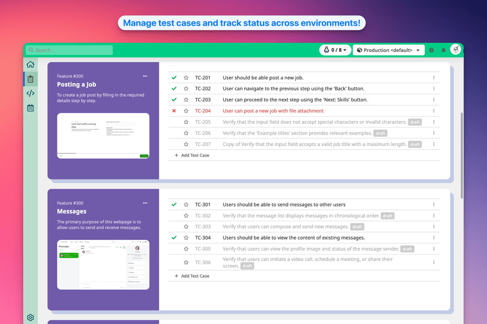Star test case TC-205

click(186, 122)
